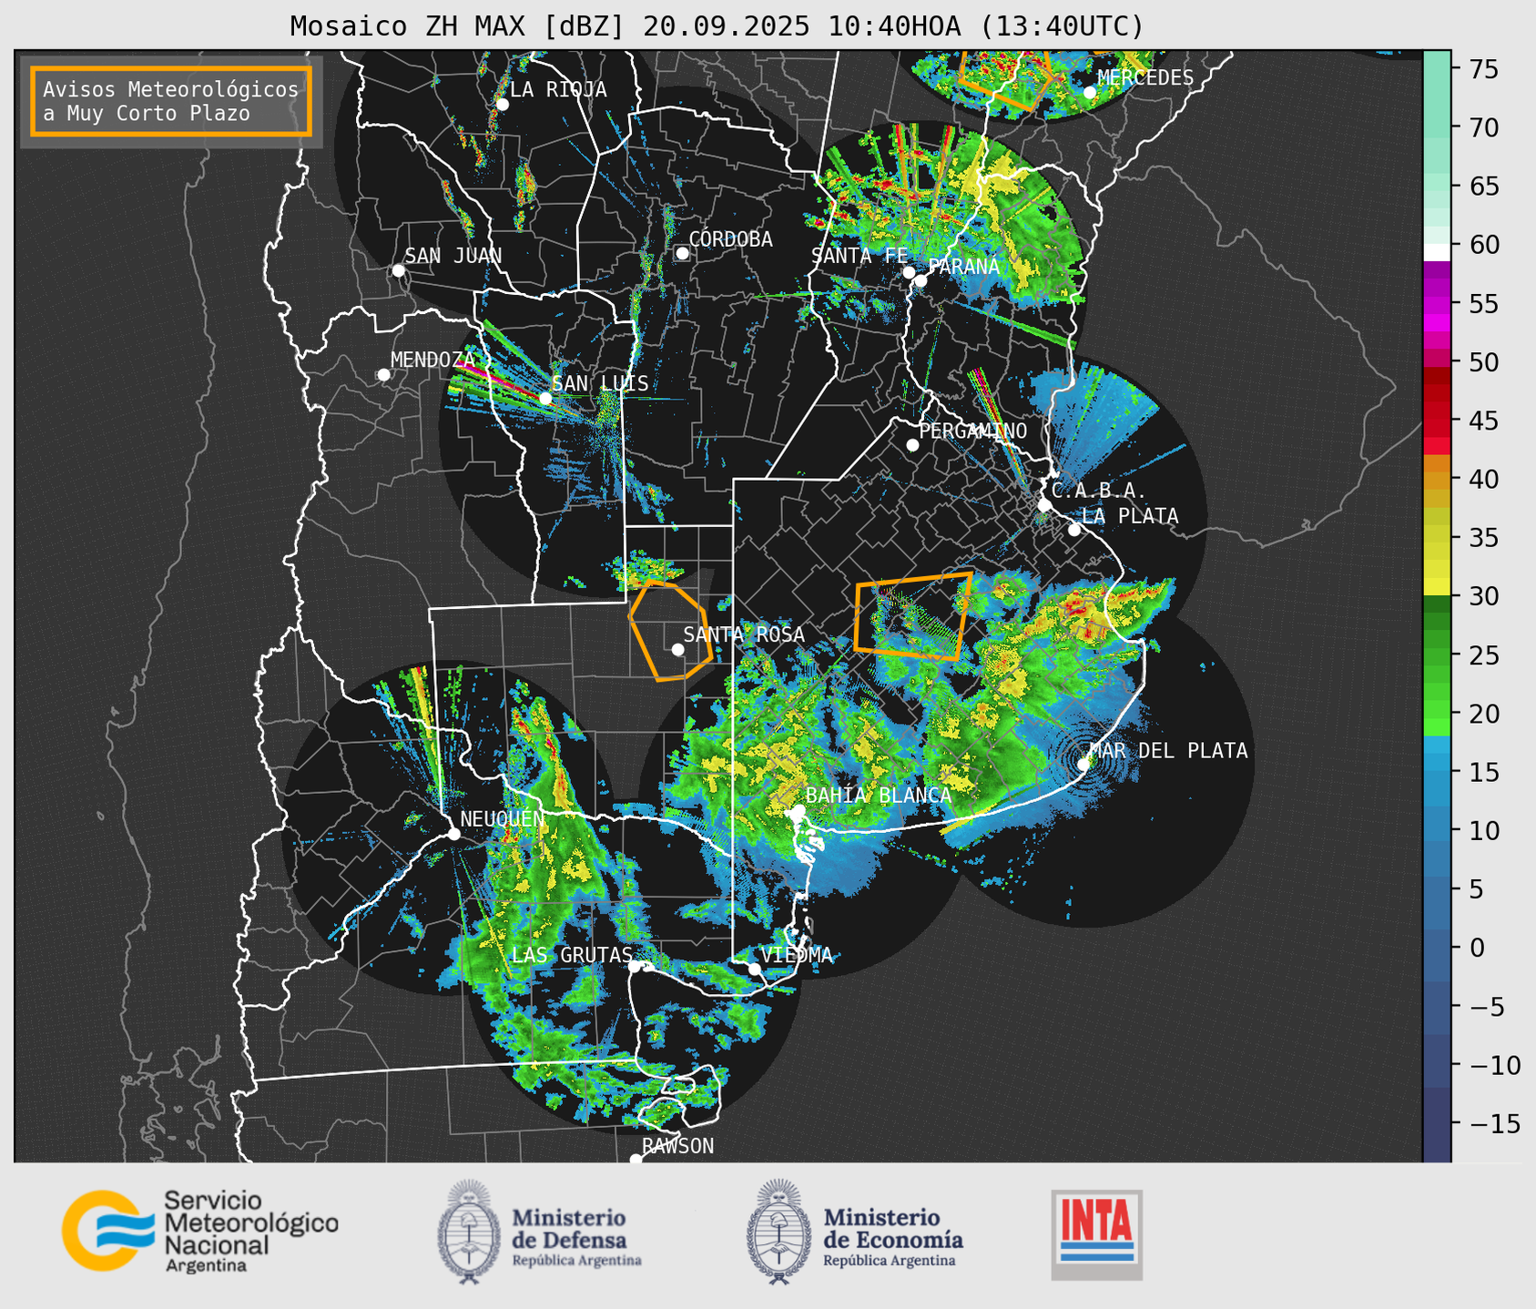Click the Ministerio de Defensa emblem

(x=469, y=1232)
